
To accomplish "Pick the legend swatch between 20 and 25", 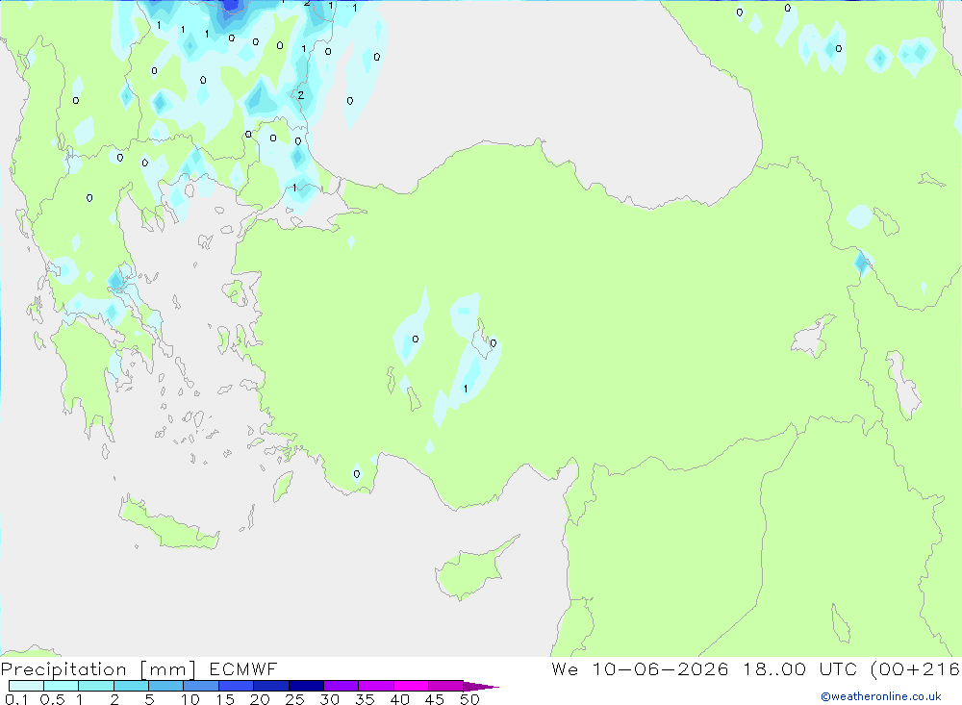I will pyautogui.click(x=271, y=686).
